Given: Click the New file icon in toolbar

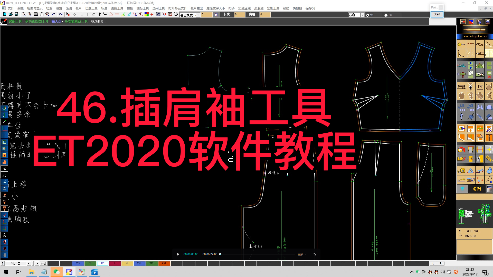Looking at the screenshot, I should [x=4, y=14].
